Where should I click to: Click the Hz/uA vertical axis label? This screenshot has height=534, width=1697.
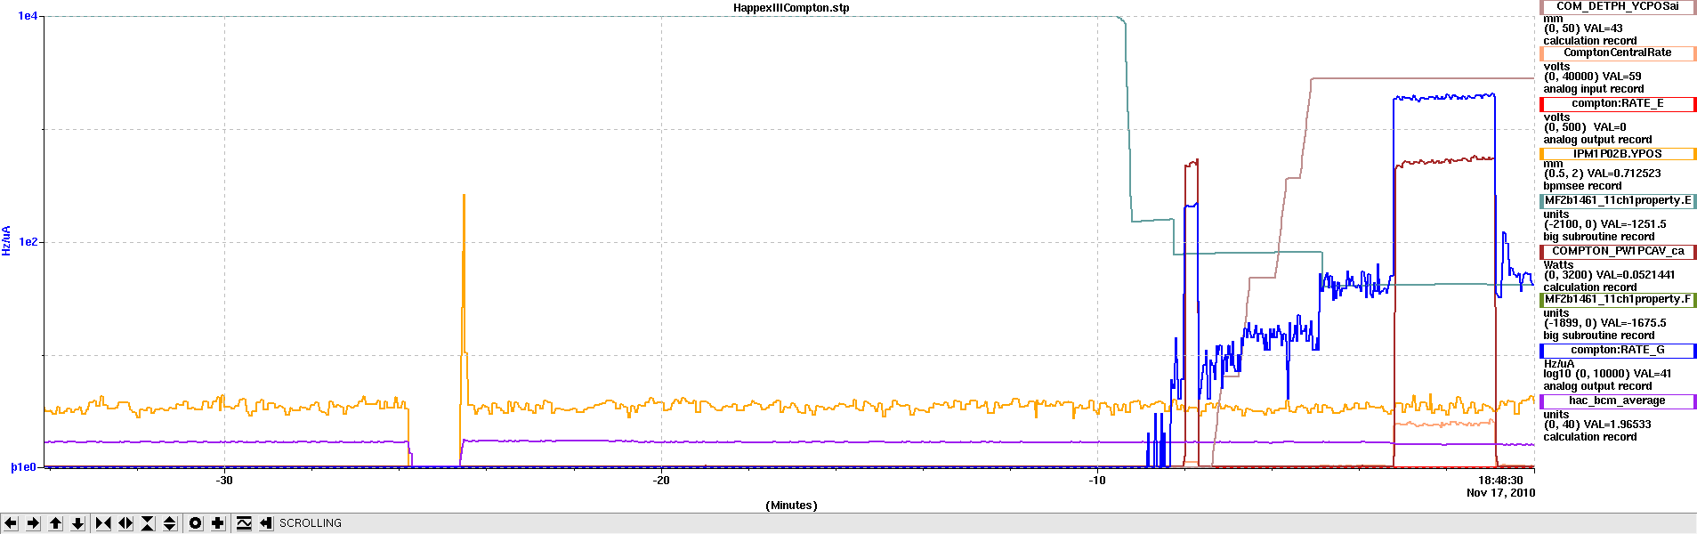coord(6,240)
